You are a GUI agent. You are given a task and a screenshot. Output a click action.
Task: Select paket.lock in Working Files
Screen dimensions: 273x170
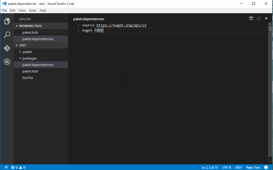(41, 33)
